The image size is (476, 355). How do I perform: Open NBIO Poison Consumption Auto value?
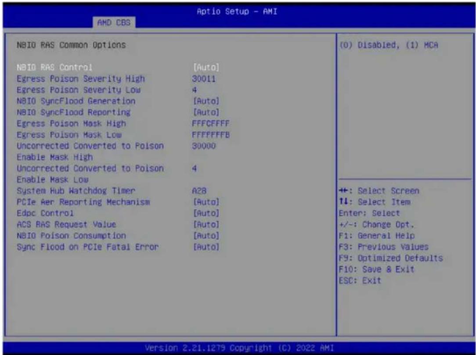pos(206,236)
